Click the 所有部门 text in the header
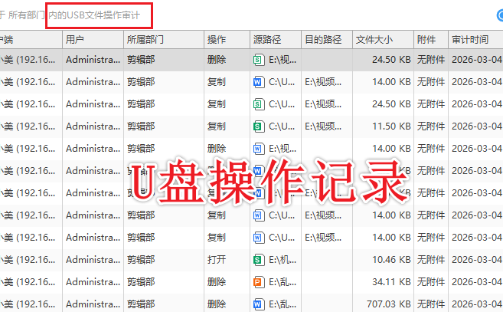This screenshot has height=312, width=503. 26,15
